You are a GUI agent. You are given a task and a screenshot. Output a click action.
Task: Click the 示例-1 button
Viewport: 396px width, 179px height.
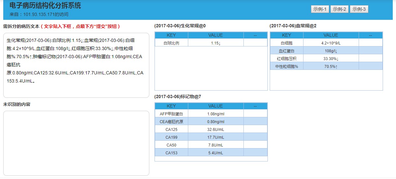[x=320, y=9]
